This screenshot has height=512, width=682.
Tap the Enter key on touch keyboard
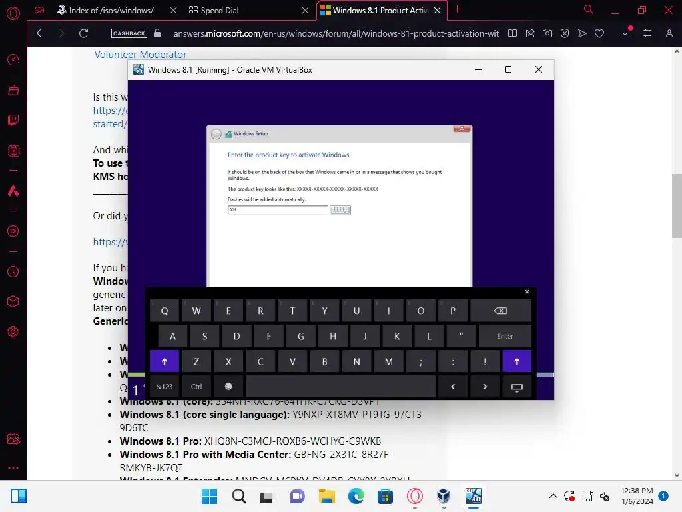505,336
